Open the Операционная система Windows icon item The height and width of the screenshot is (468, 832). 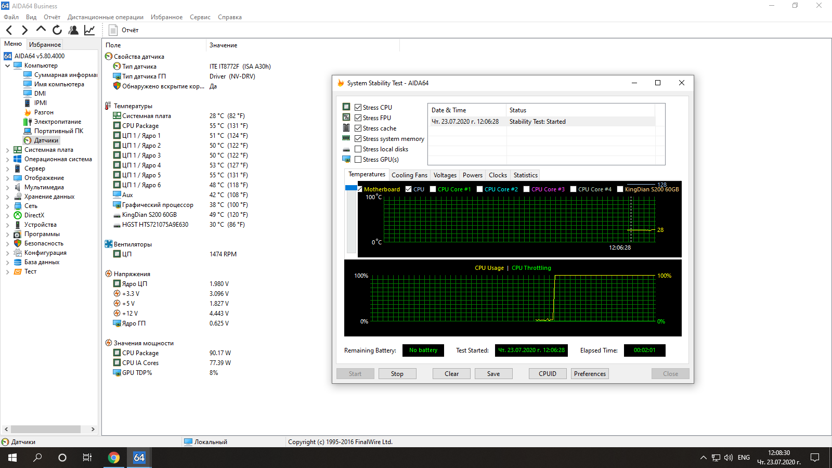18,159
